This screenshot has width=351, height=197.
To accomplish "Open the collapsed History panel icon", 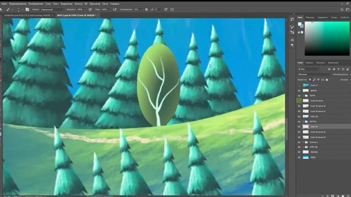I will (292, 19).
